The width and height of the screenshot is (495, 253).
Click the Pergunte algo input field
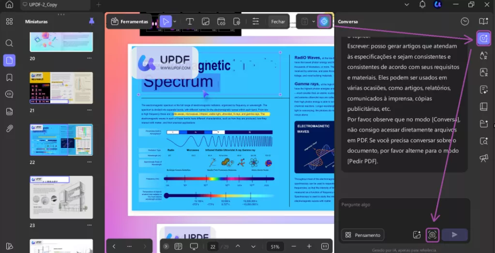405,212
